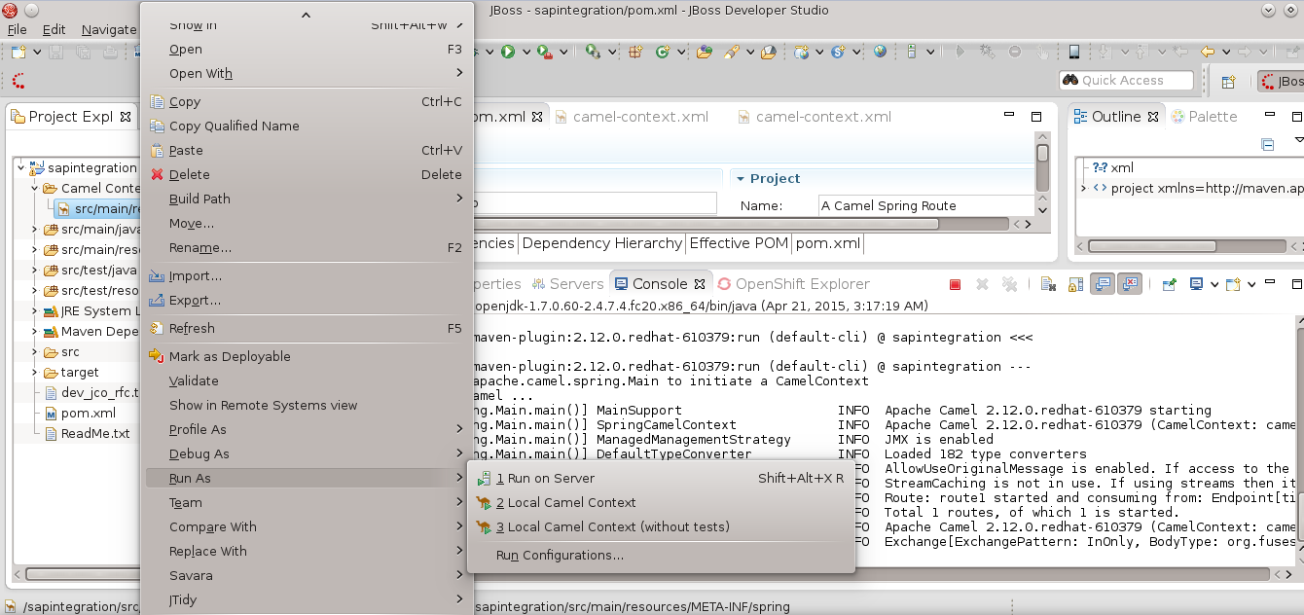
Task: Choose 2 Local Camel Context from submenu
Action: pyautogui.click(x=661, y=502)
